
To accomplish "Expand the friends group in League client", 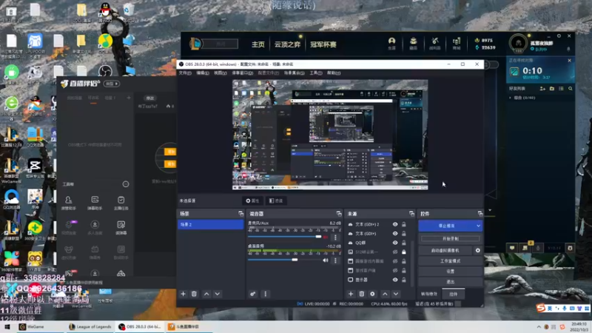I will pyautogui.click(x=511, y=98).
